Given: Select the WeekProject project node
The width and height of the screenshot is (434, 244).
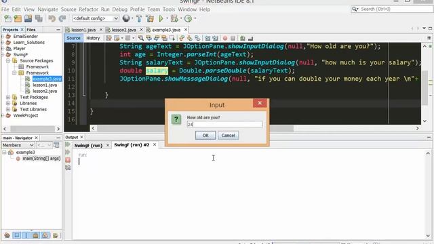Looking at the screenshot, I should click(26, 115).
